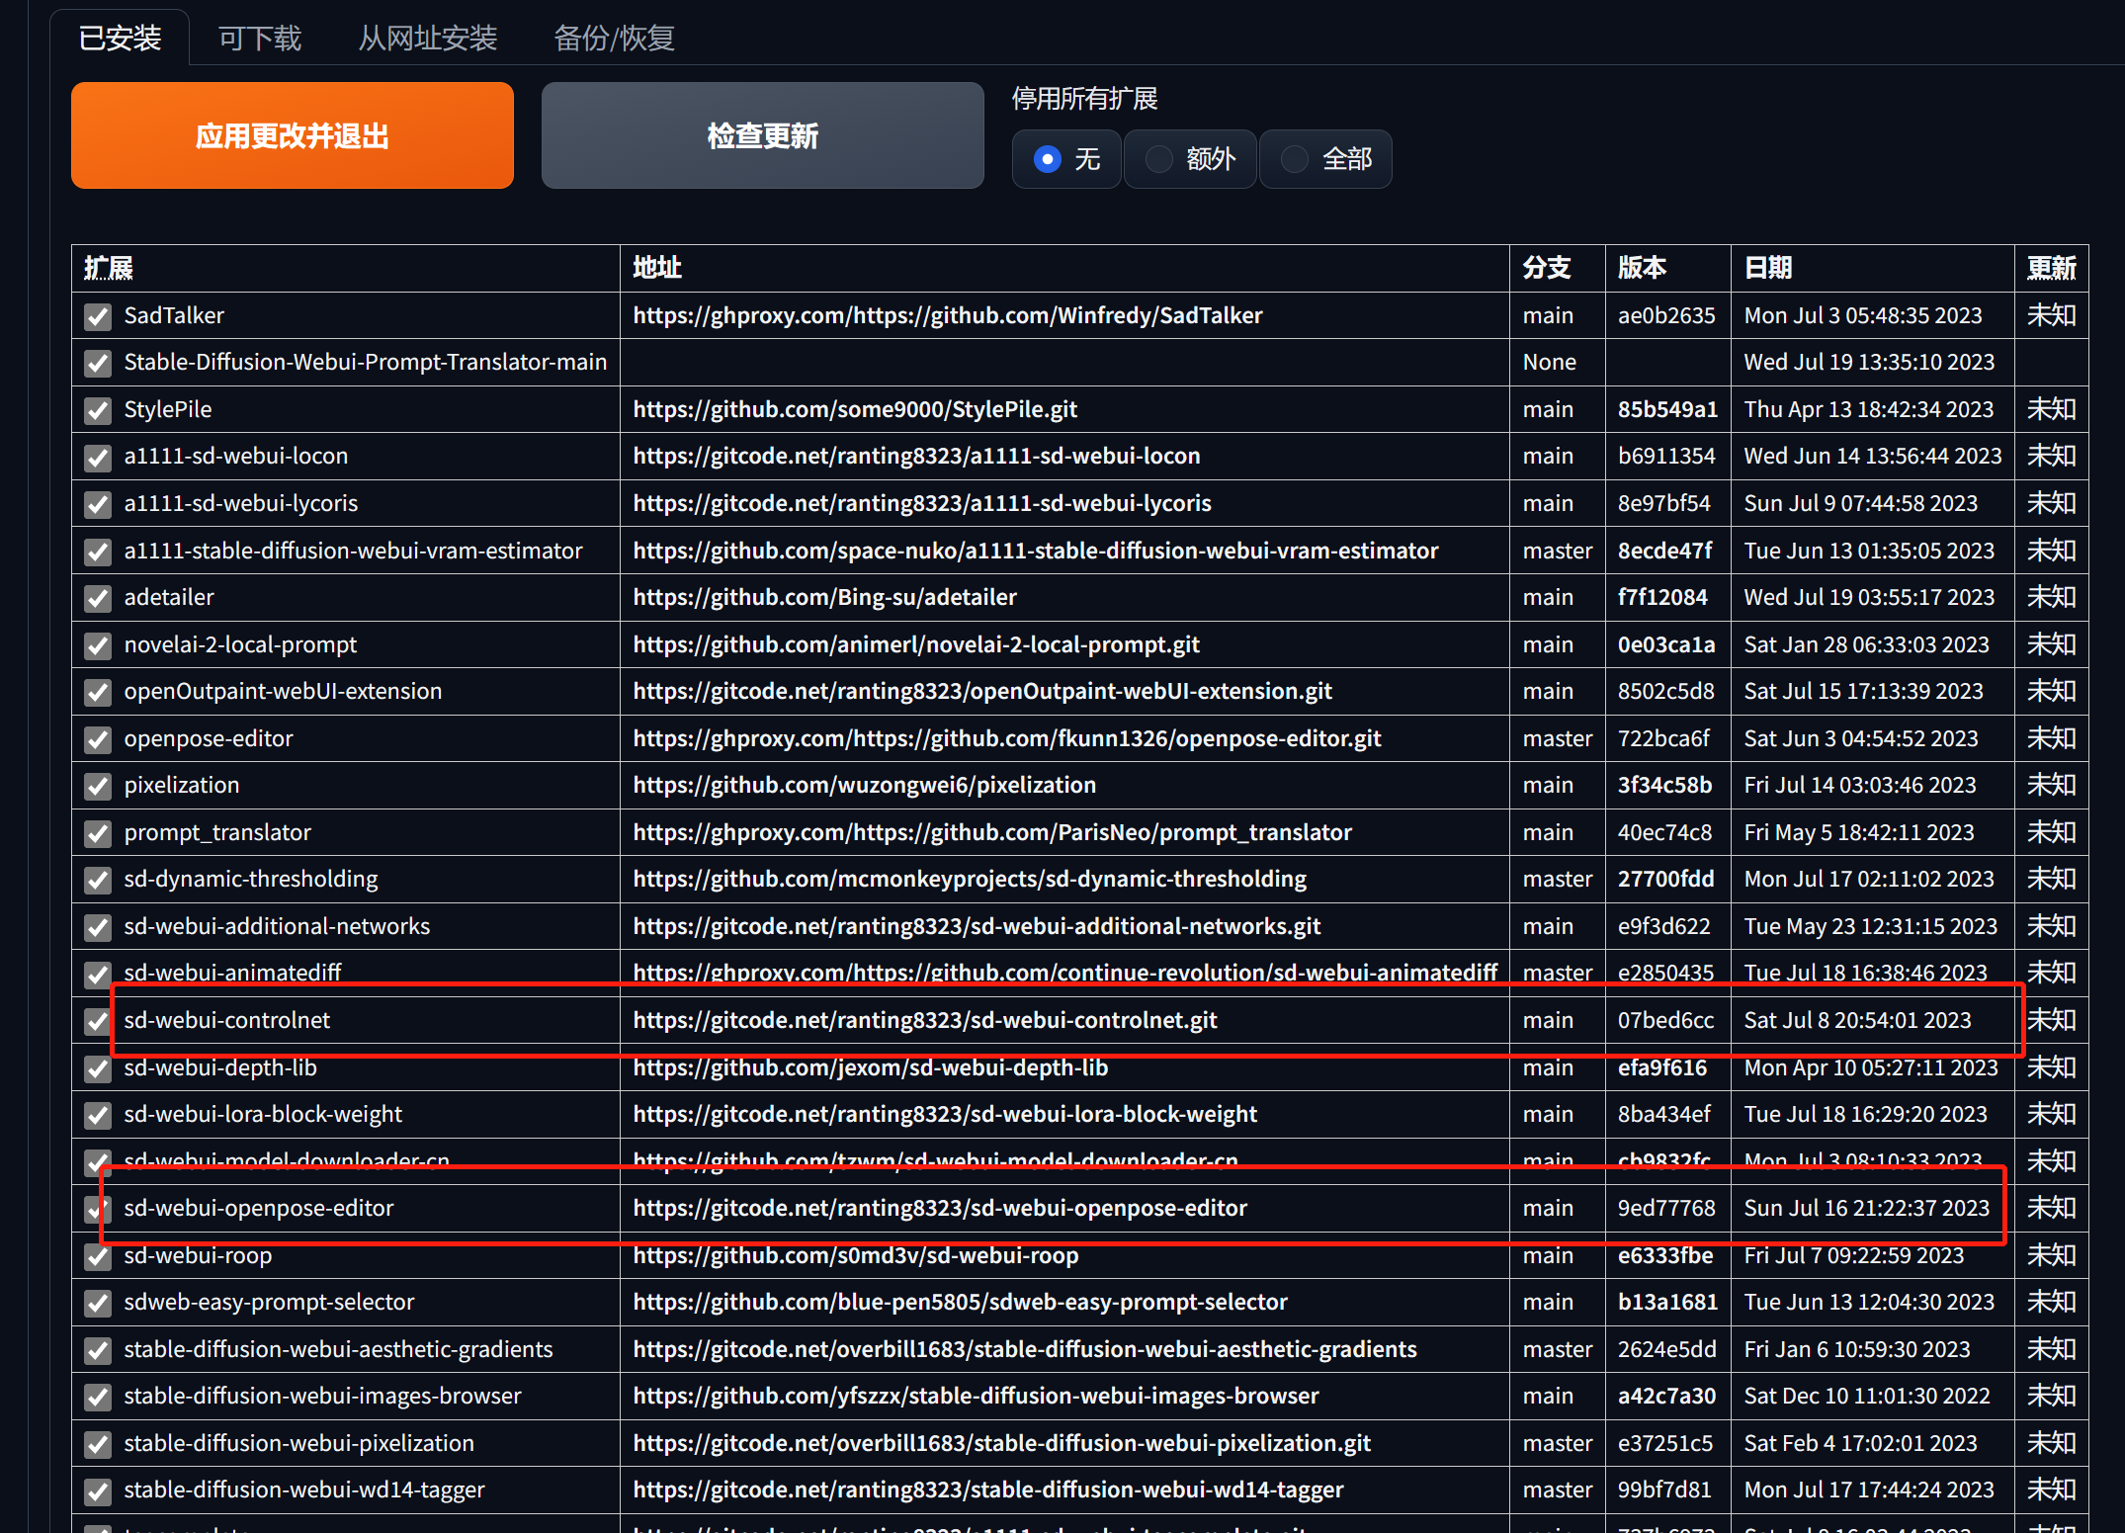This screenshot has height=1533, width=2125.
Task: Toggle the openOutpaint-webUI-extension checkbox
Action: click(x=98, y=692)
